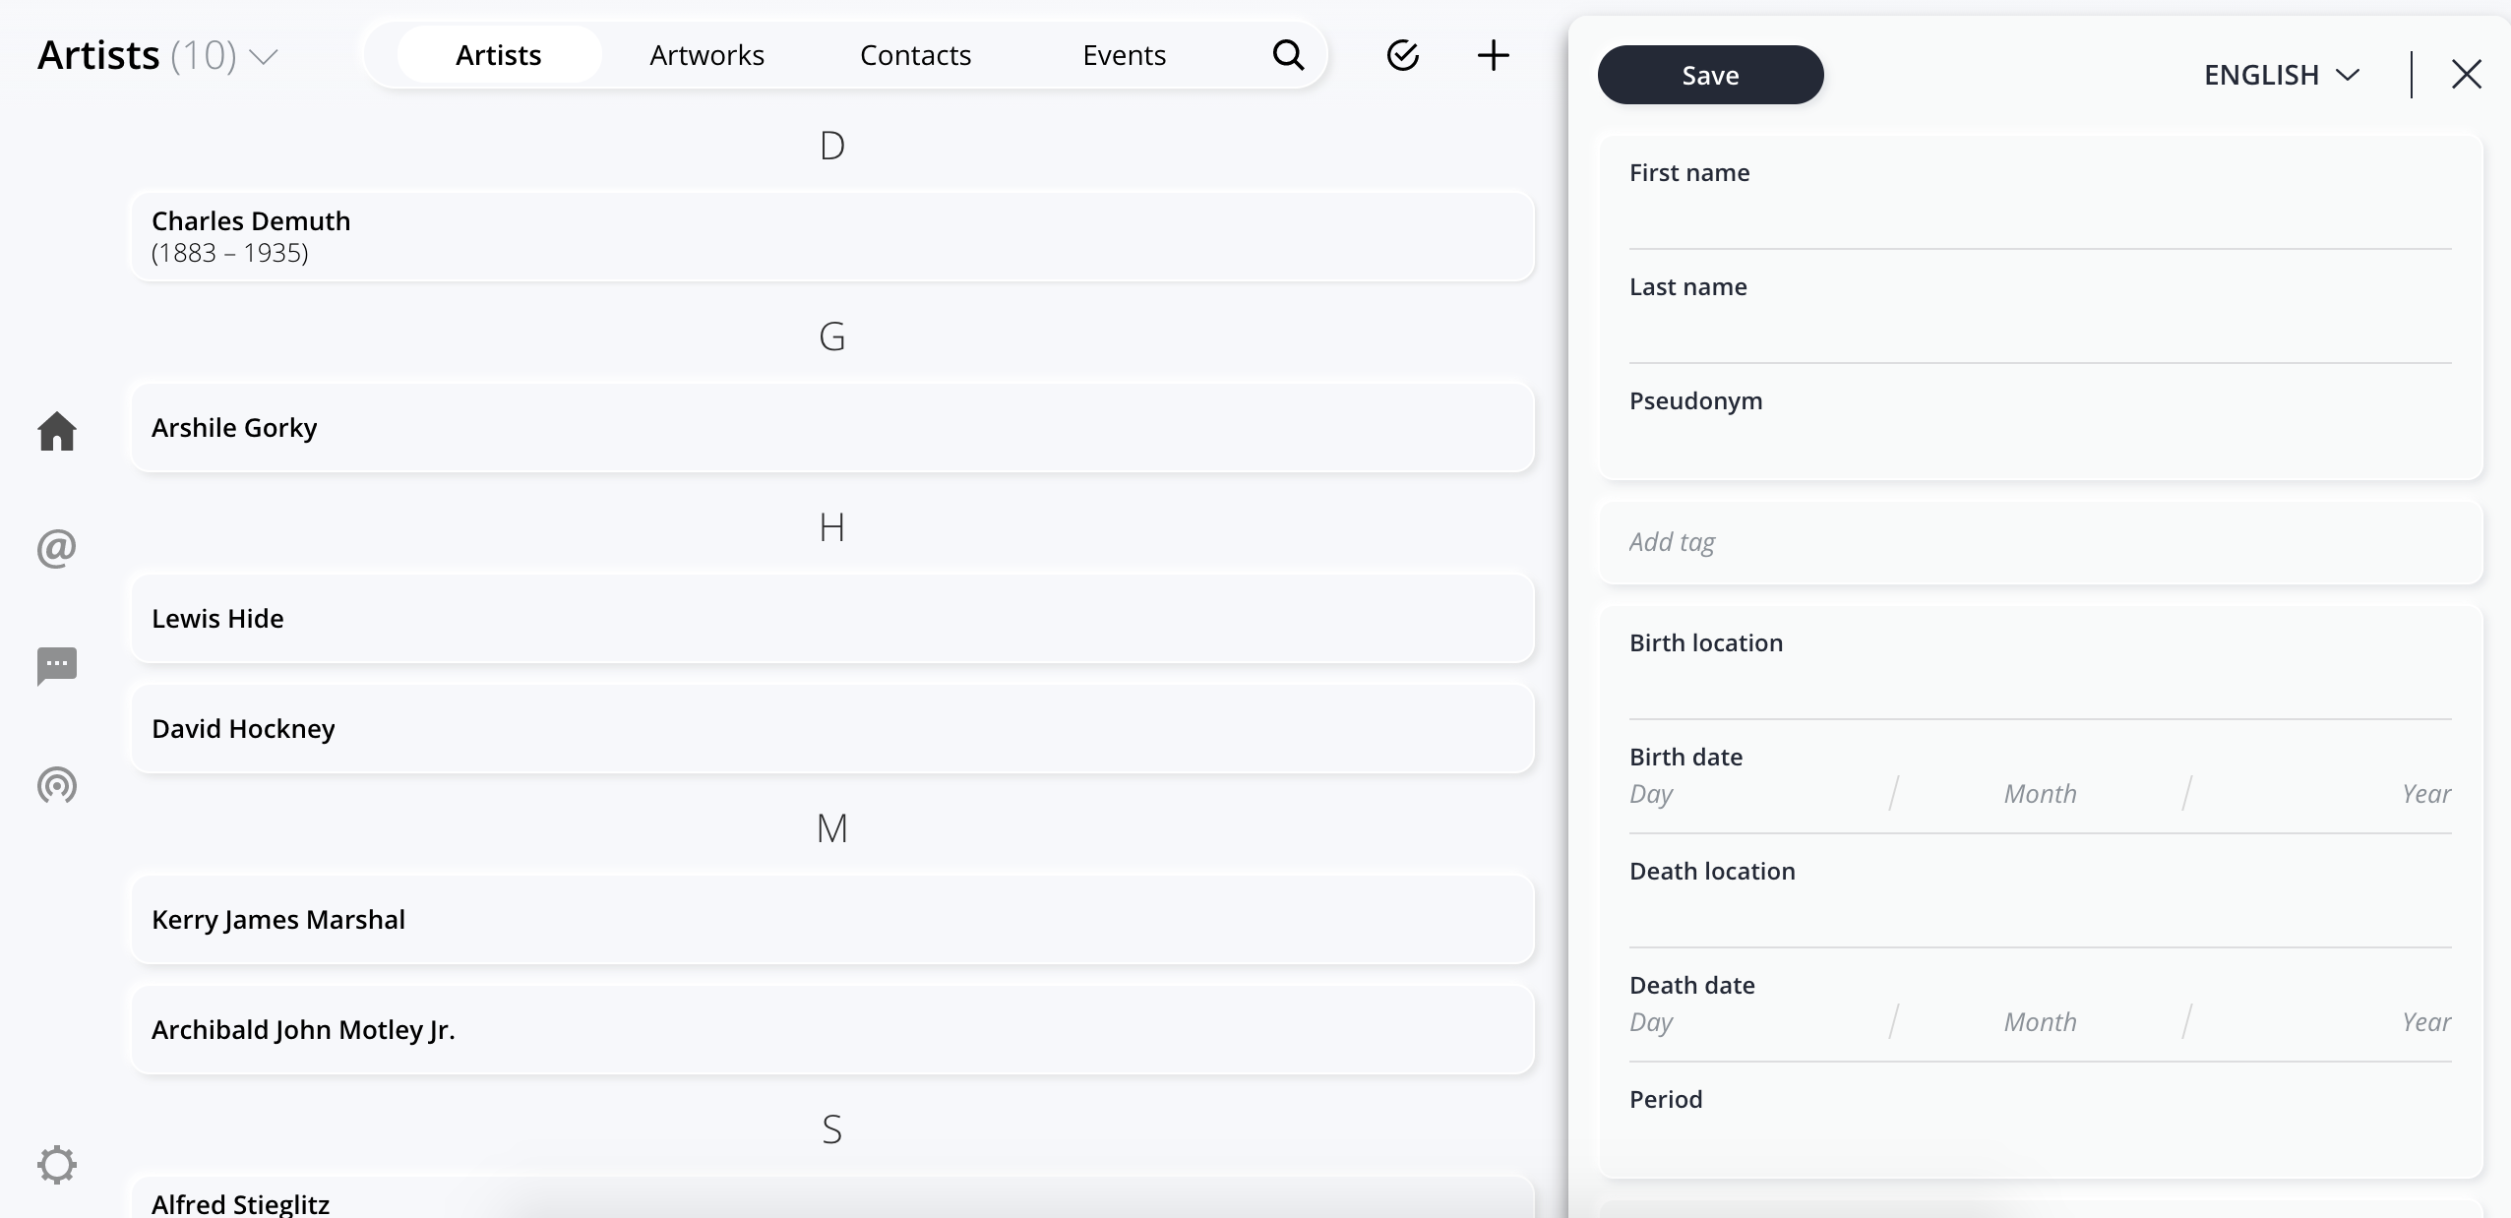Click the S section letter heading

pyautogui.click(x=832, y=1129)
